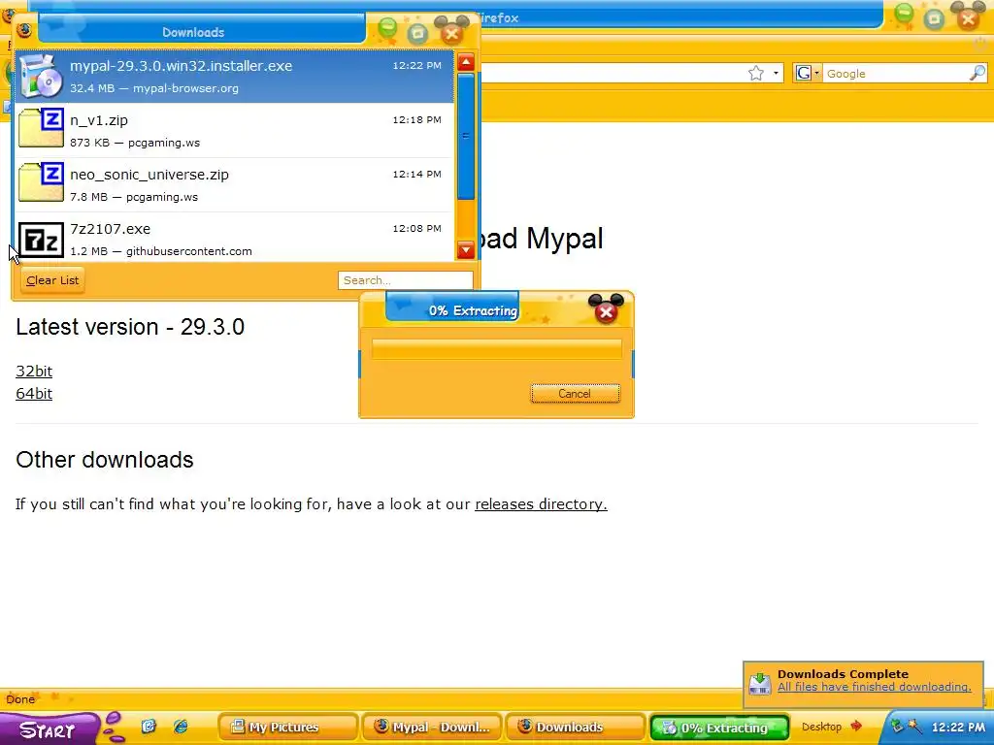Focus the Google search box
Screen dimensions: 994x745
(895, 74)
